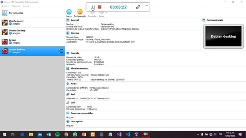246x138 pixels.
Task: Select the Debian virtual machine
Action: pyautogui.click(x=32, y=42)
